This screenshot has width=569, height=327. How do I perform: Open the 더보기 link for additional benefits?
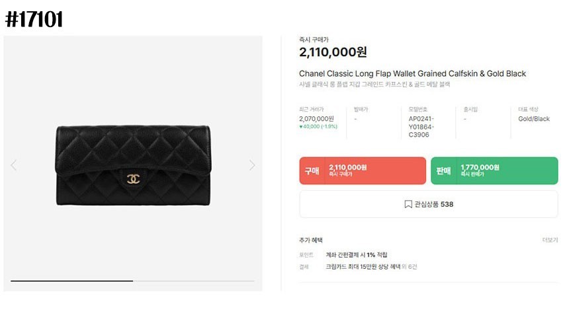[550, 240]
